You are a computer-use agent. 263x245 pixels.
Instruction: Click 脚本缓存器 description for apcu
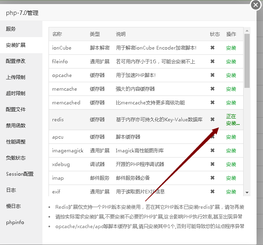(x=128, y=137)
